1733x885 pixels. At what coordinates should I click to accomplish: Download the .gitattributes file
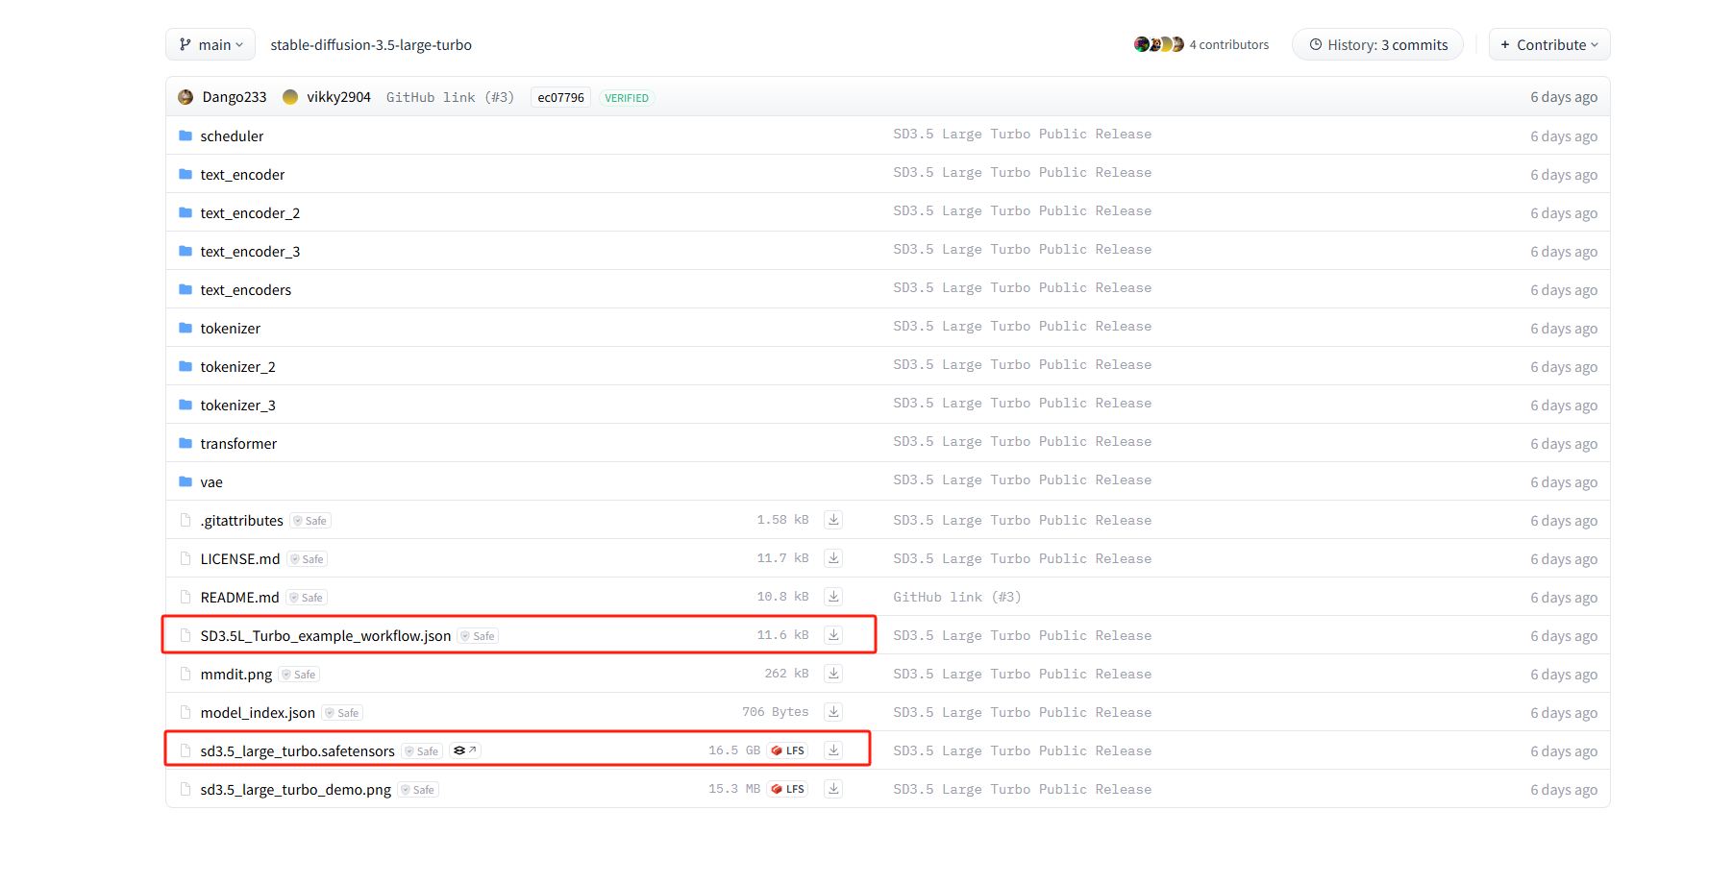(x=833, y=520)
